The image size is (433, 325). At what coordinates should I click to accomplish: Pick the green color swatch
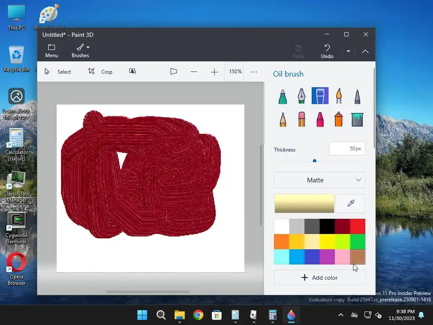pos(358,242)
